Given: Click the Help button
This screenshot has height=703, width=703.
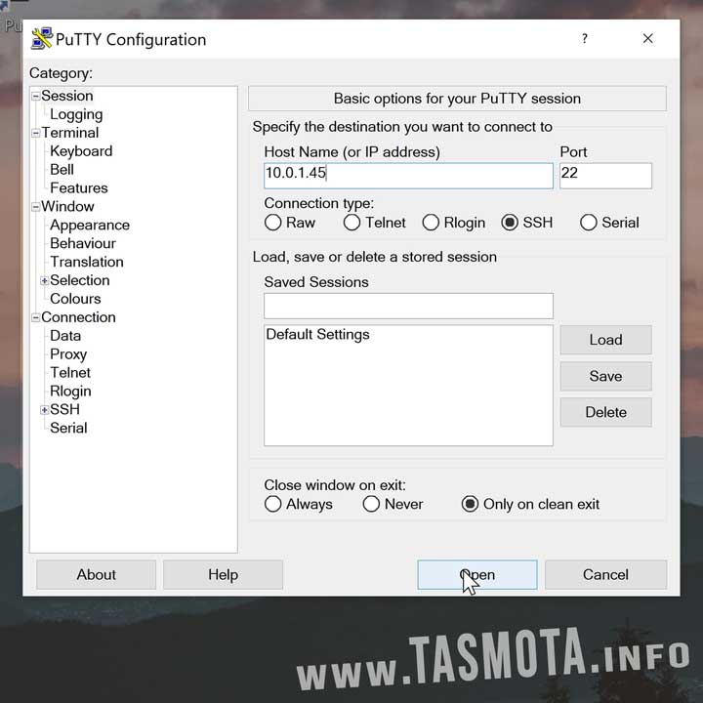Looking at the screenshot, I should [223, 575].
